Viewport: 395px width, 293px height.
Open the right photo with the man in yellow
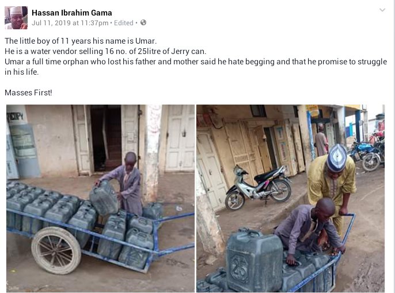click(x=290, y=198)
